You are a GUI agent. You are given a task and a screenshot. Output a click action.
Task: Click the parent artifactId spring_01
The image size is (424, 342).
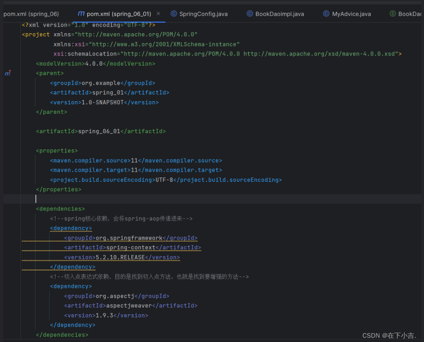(x=108, y=93)
